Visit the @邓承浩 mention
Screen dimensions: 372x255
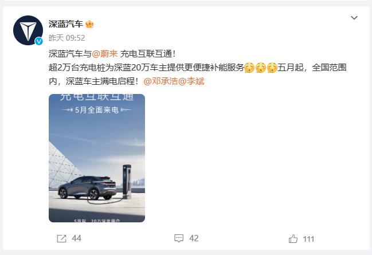click(x=160, y=81)
